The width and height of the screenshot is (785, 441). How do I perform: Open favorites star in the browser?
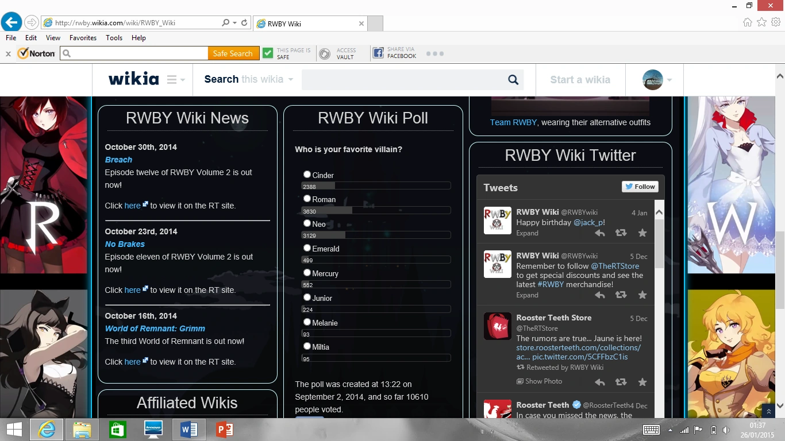[761, 22]
